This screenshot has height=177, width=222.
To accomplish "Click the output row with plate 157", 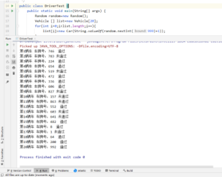I will [x=44, y=96].
